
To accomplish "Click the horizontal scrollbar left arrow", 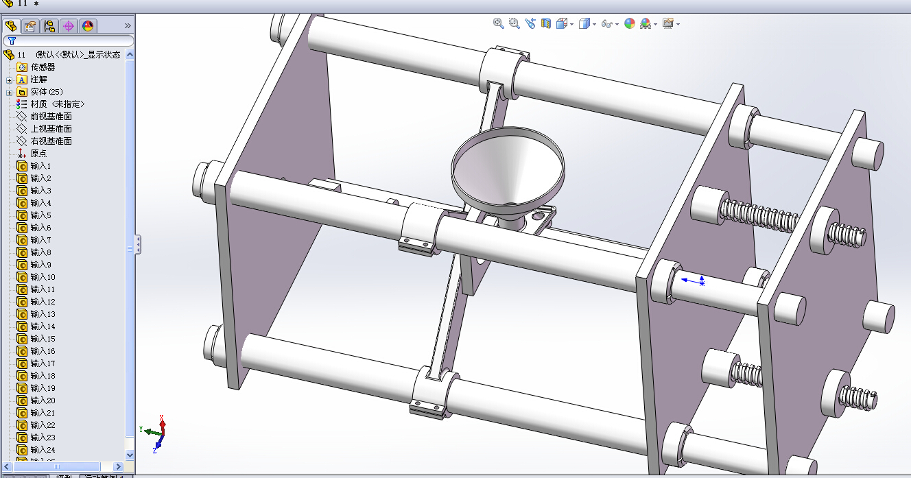I will click(x=7, y=467).
